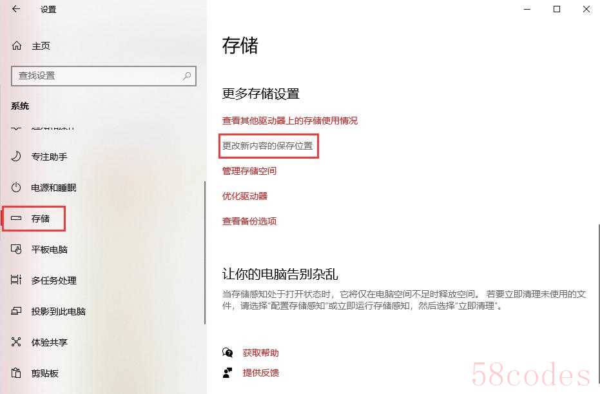Image resolution: width=600 pixels, height=394 pixels.
Task: Click the search magnifier in 查找设置
Action: pos(187,76)
